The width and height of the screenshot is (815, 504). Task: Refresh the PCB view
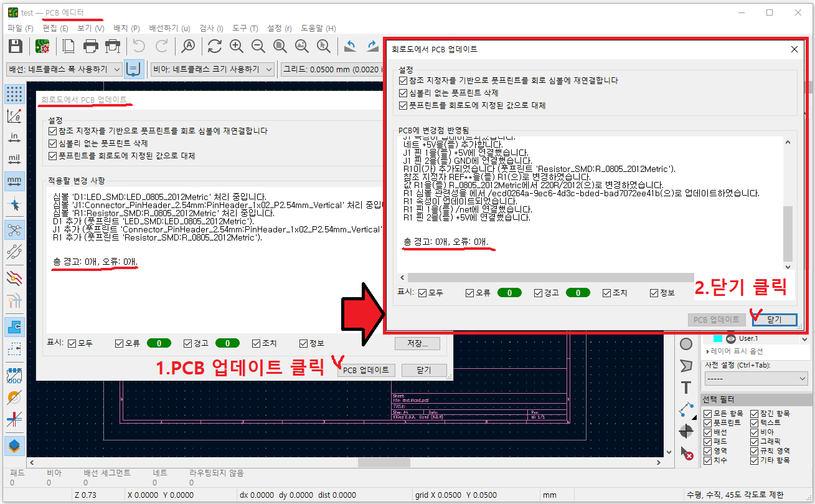[x=215, y=46]
